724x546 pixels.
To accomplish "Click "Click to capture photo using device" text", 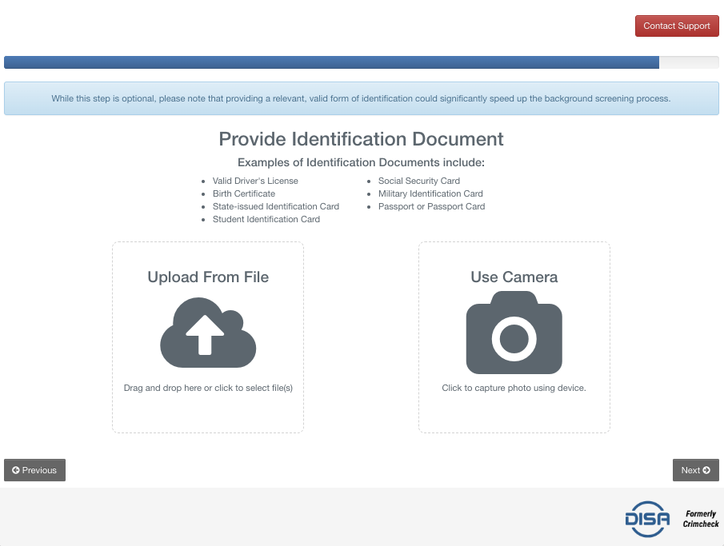I will coord(514,388).
